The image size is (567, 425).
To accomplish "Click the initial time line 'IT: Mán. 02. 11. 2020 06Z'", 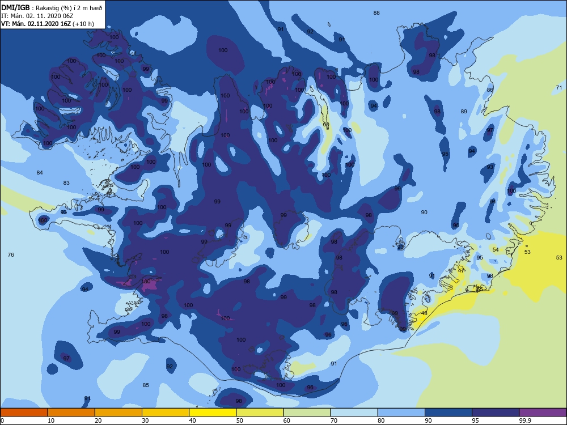I will click(x=37, y=16).
